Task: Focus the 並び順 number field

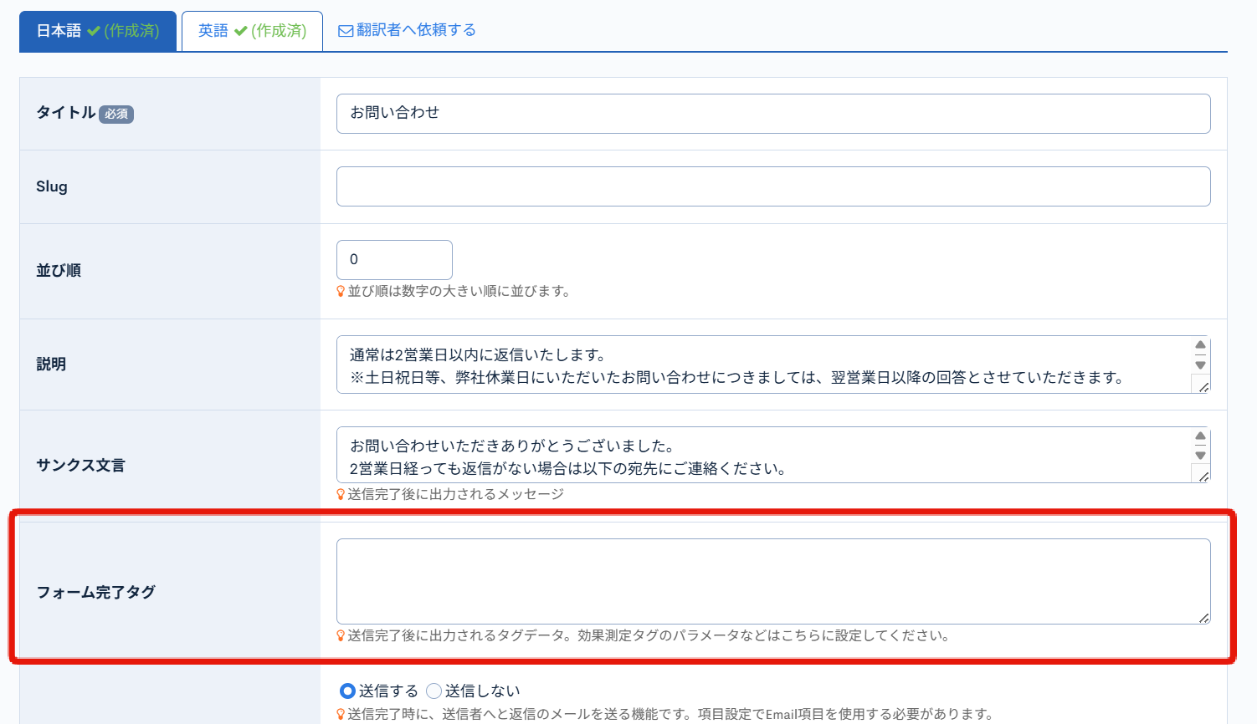Action: tap(394, 260)
